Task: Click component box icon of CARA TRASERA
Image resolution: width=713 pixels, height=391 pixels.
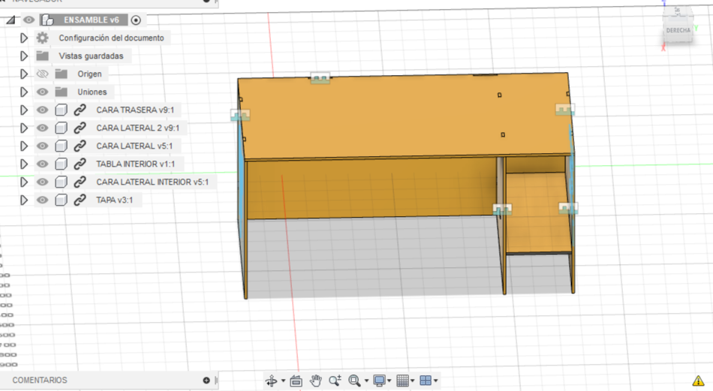Action: click(x=61, y=110)
